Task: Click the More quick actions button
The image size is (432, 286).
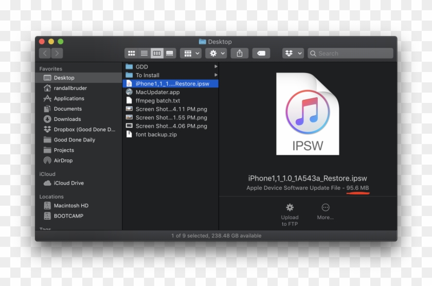Action: point(325,211)
